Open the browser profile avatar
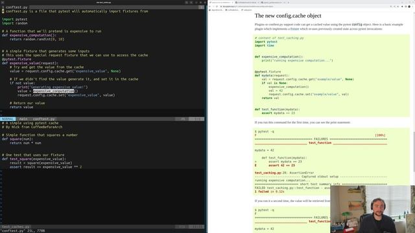The height and width of the screenshot is (233, 415). click(409, 6)
